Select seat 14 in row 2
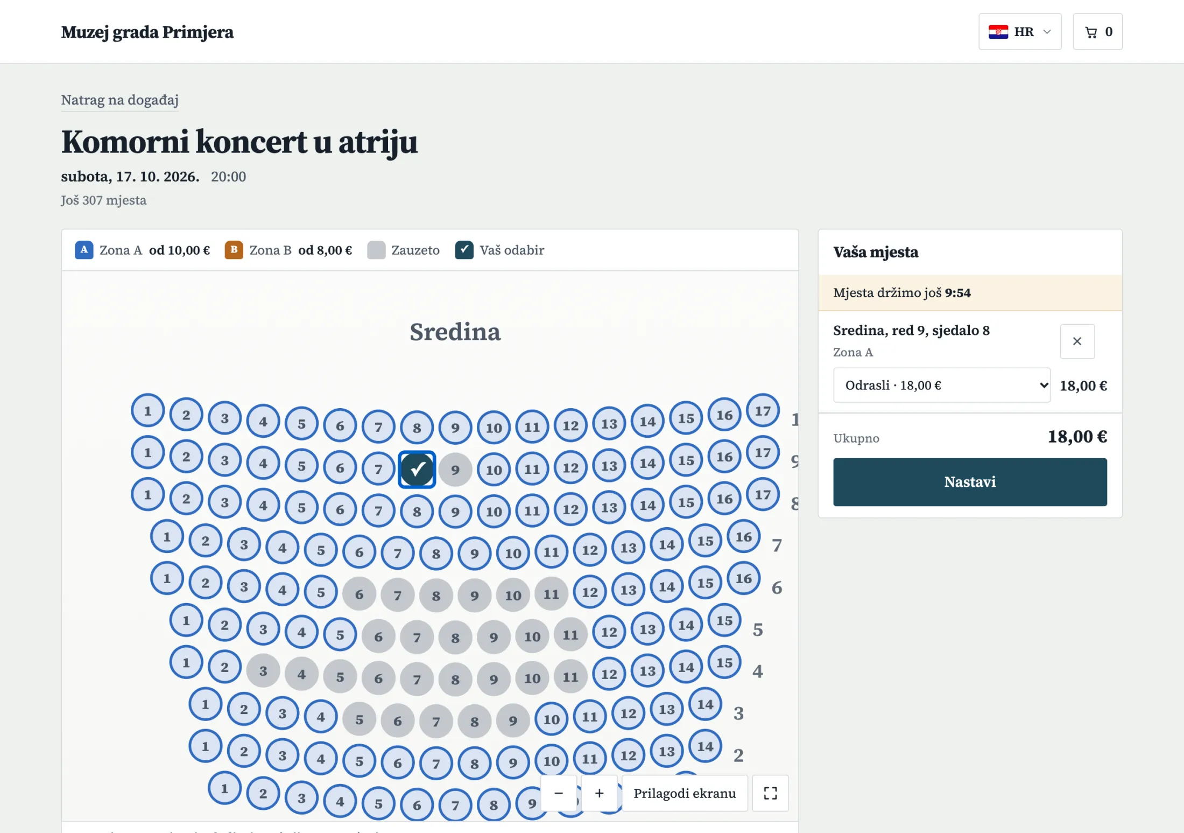1184x833 pixels. click(x=705, y=746)
